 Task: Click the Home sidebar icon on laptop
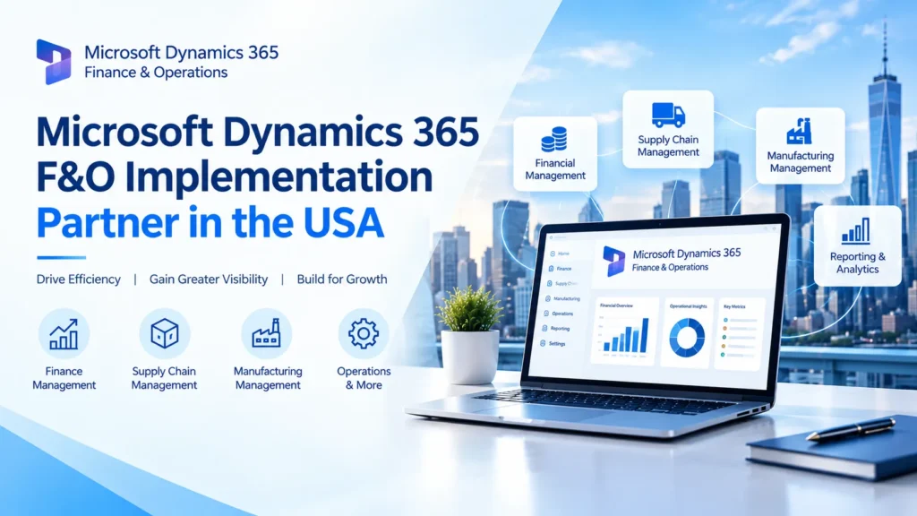tap(553, 254)
